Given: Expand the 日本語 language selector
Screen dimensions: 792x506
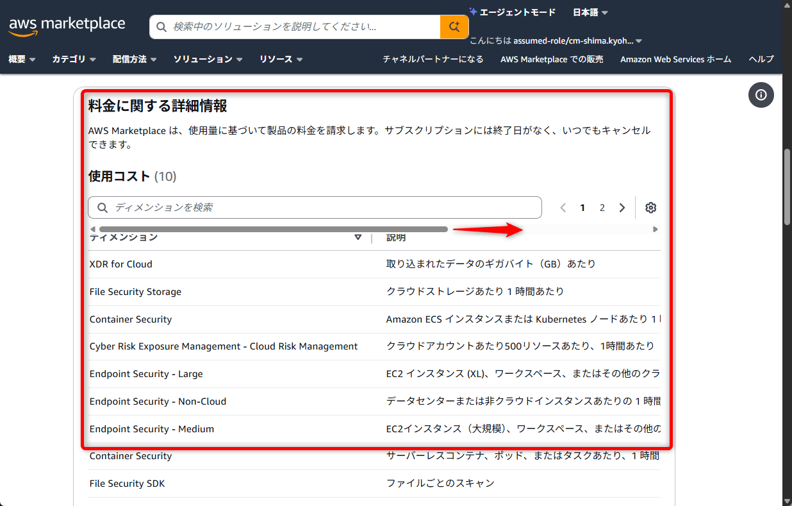Looking at the screenshot, I should [590, 12].
